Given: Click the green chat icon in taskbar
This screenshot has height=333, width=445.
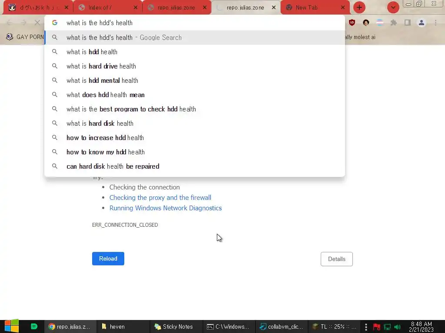Looking at the screenshot, I should click(x=34, y=326).
